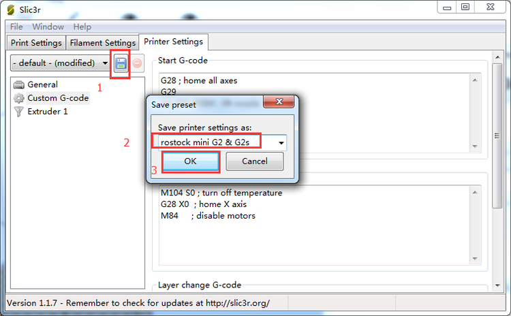Screen dimensions: 511x316
Task: Maximize the Slic3r window
Action: coord(465,7)
